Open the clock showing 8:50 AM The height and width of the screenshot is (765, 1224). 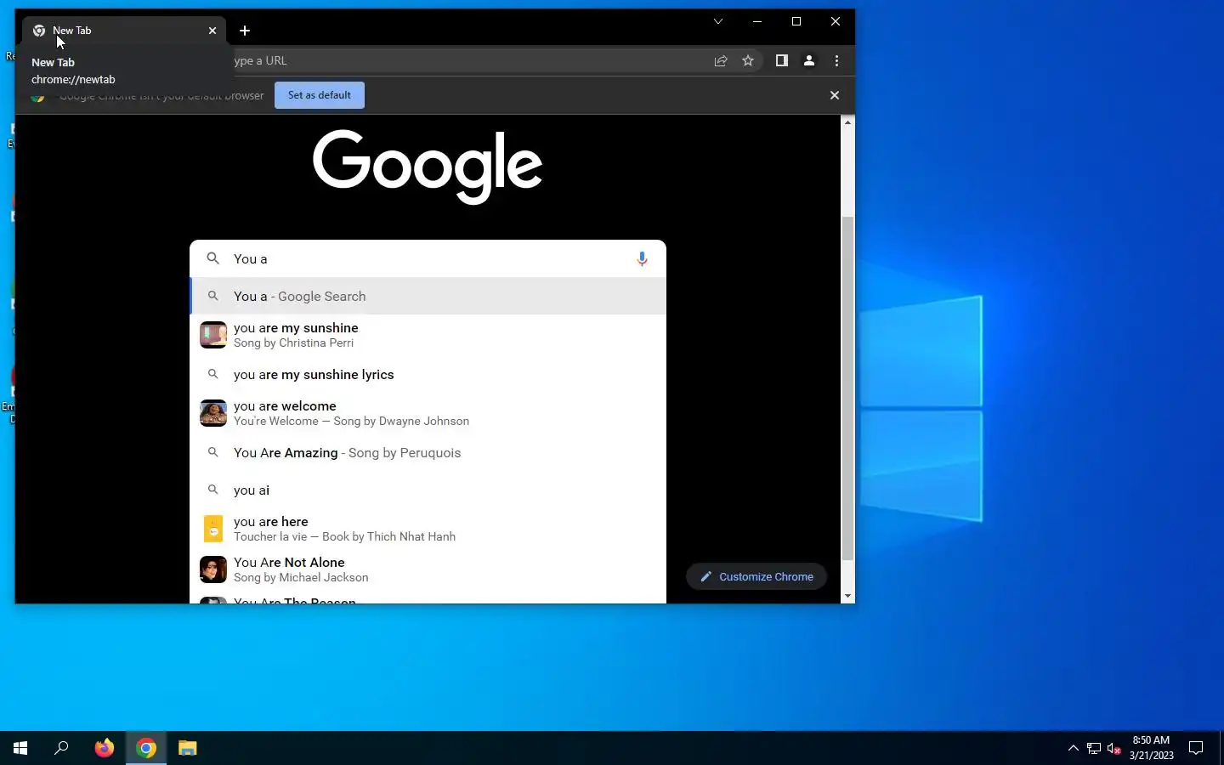click(1151, 748)
